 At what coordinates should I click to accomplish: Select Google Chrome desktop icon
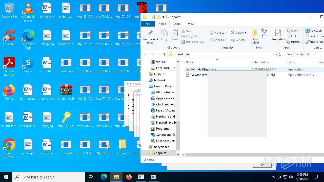[9, 149]
